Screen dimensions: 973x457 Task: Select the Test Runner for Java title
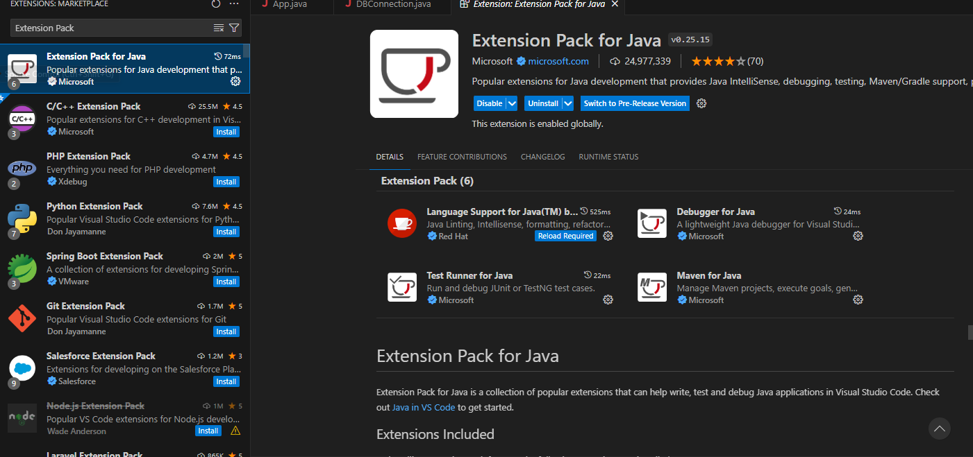469,275
